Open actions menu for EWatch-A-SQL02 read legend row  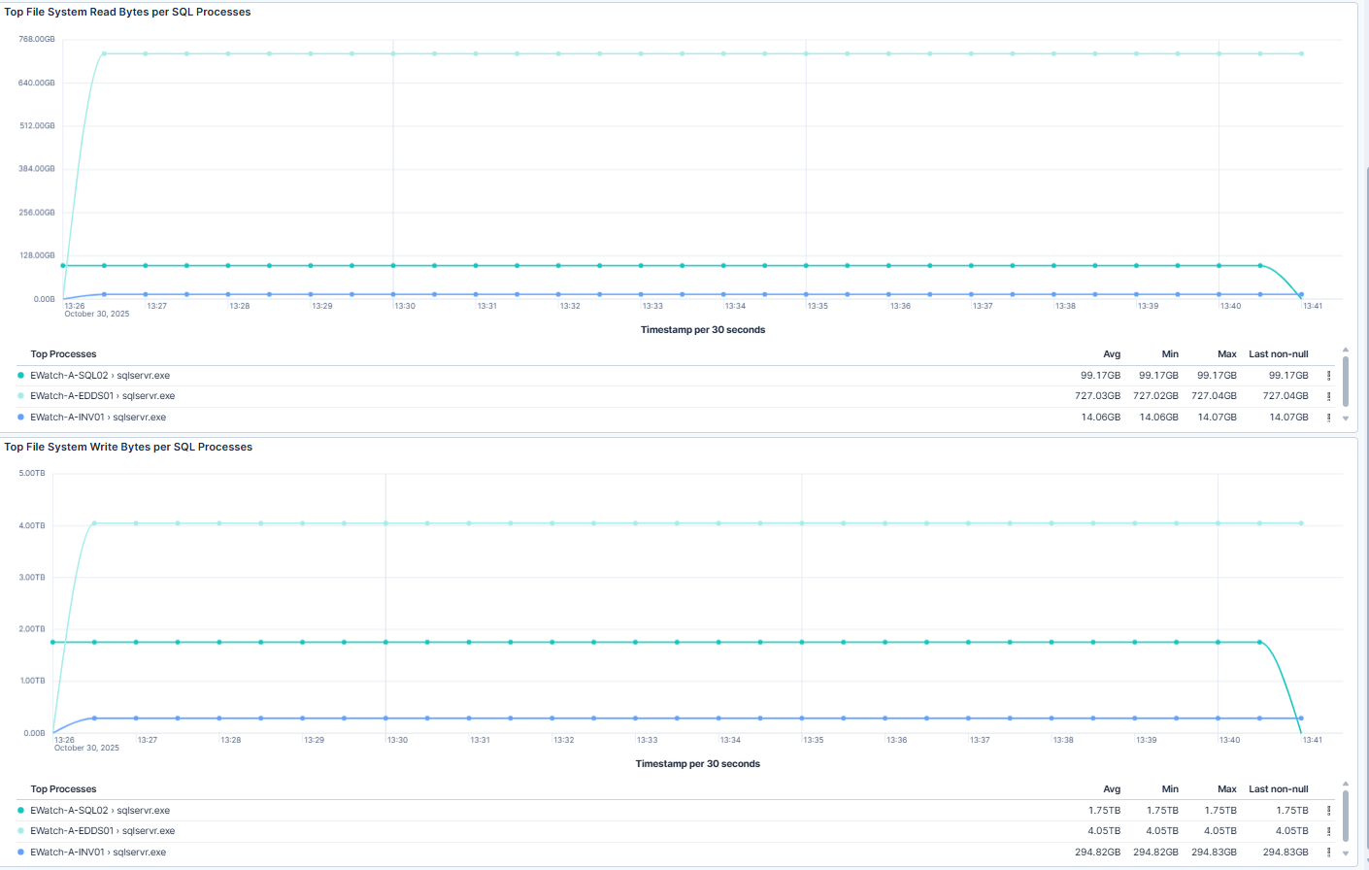tap(1329, 375)
